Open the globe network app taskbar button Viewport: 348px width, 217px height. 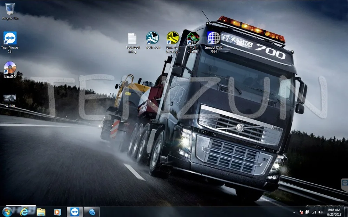92,212
